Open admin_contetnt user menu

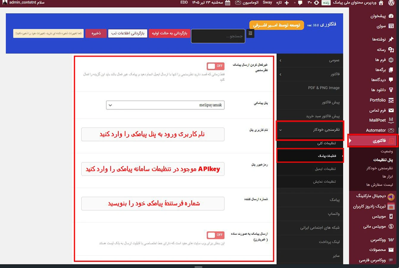tap(24, 3)
